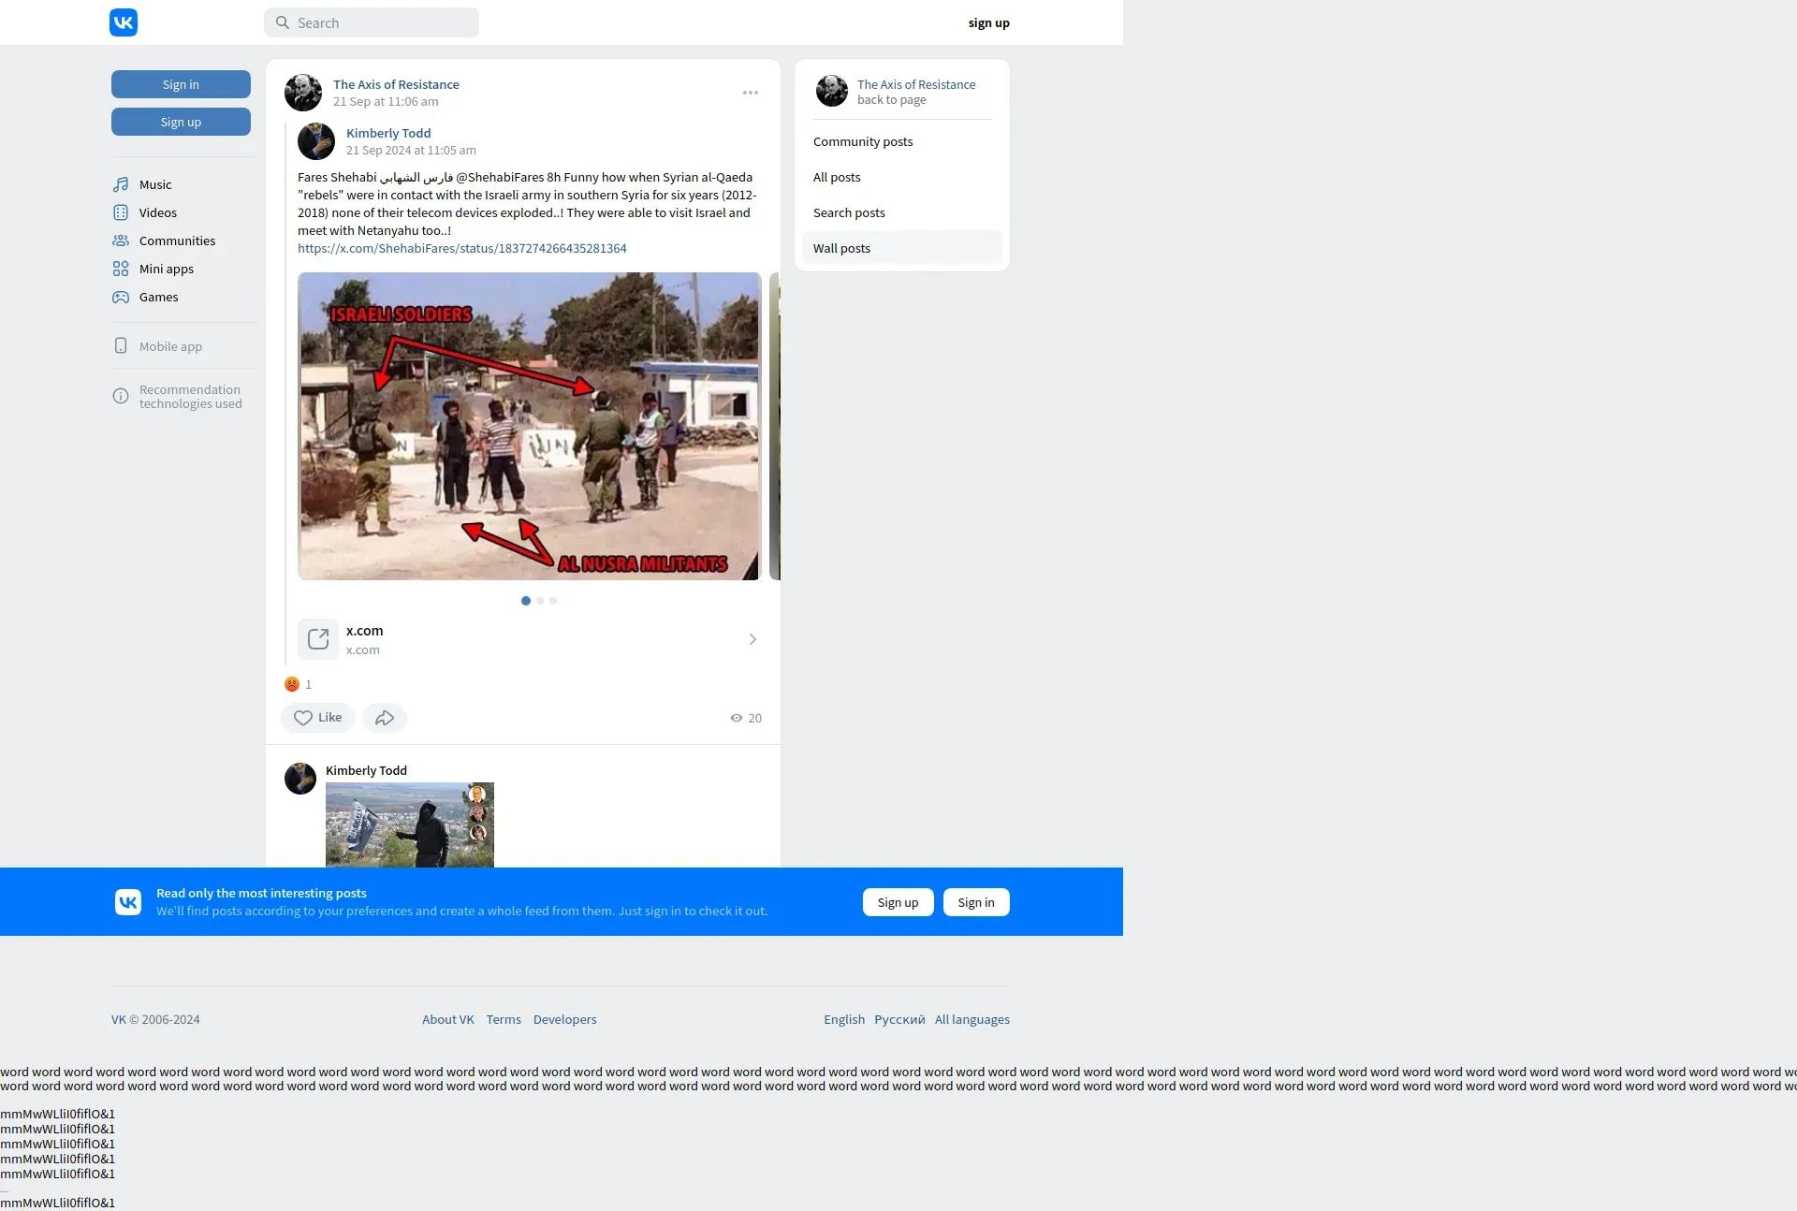Open the Music section icon
The height and width of the screenshot is (1211, 1797).
(x=121, y=184)
